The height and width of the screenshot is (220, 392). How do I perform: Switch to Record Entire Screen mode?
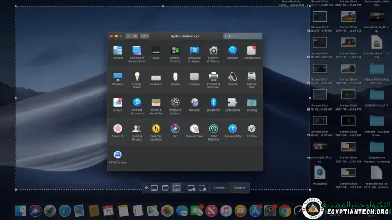191,188
